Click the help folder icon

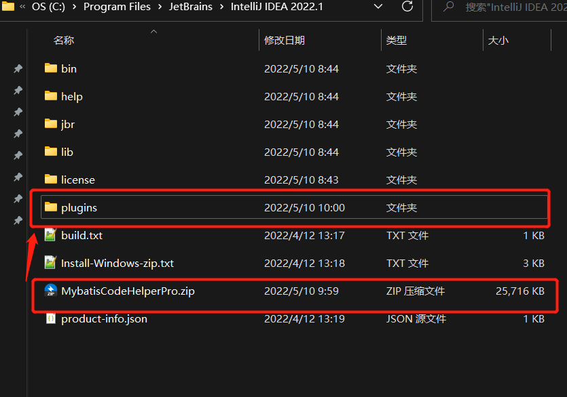pos(51,96)
